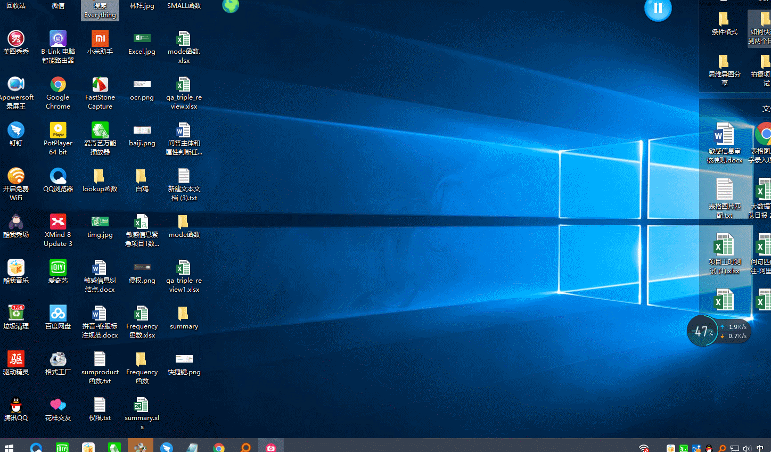Select the qa_triple_review.xlsx file
Image resolution: width=771 pixels, height=452 pixels.
[x=184, y=85]
